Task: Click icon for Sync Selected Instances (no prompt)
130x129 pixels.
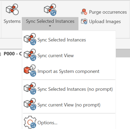Action: click(x=30, y=88)
